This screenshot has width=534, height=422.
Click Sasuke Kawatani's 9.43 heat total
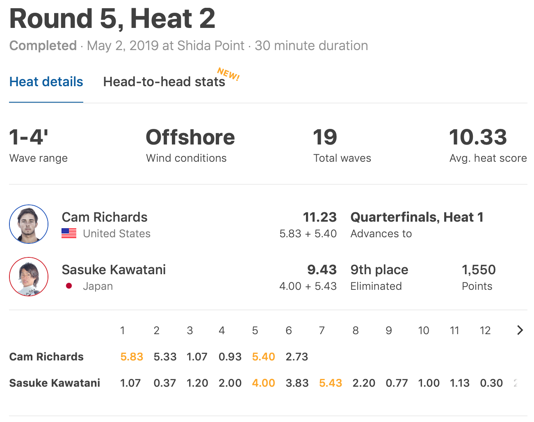322,270
